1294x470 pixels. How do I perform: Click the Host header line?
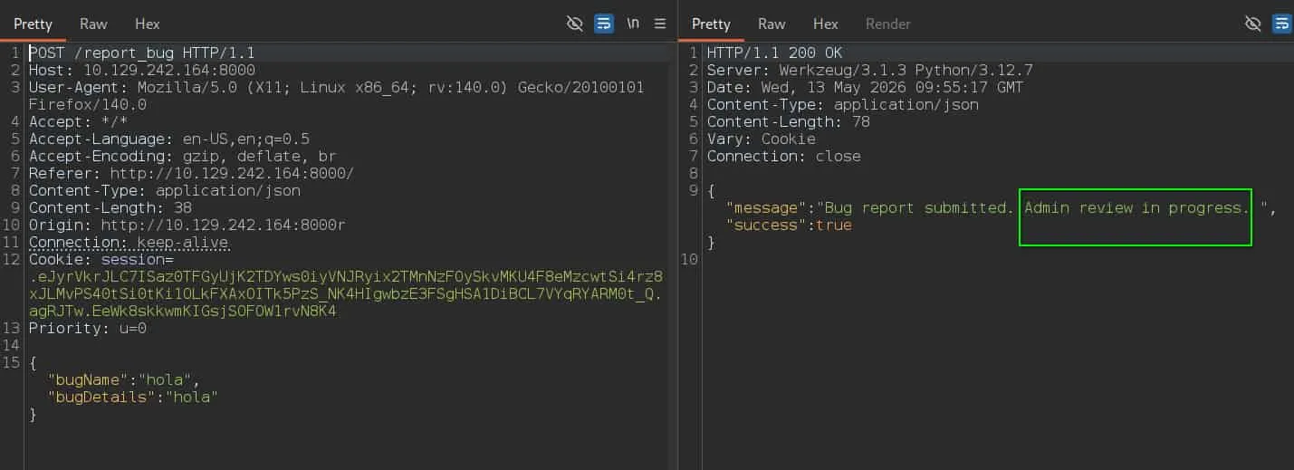(142, 71)
